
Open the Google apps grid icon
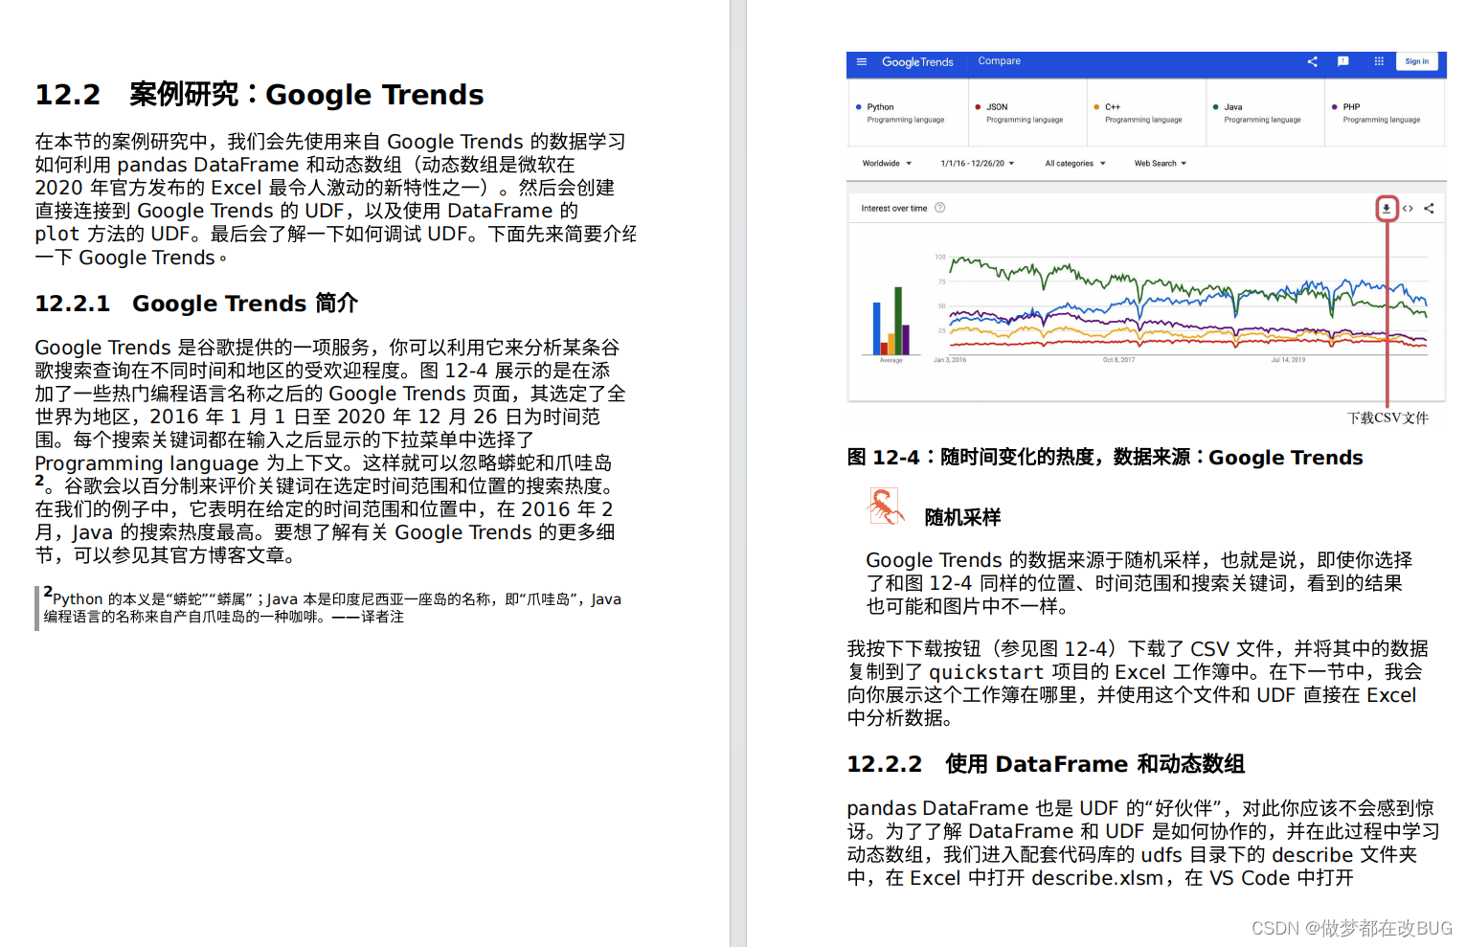pyautogui.click(x=1379, y=61)
